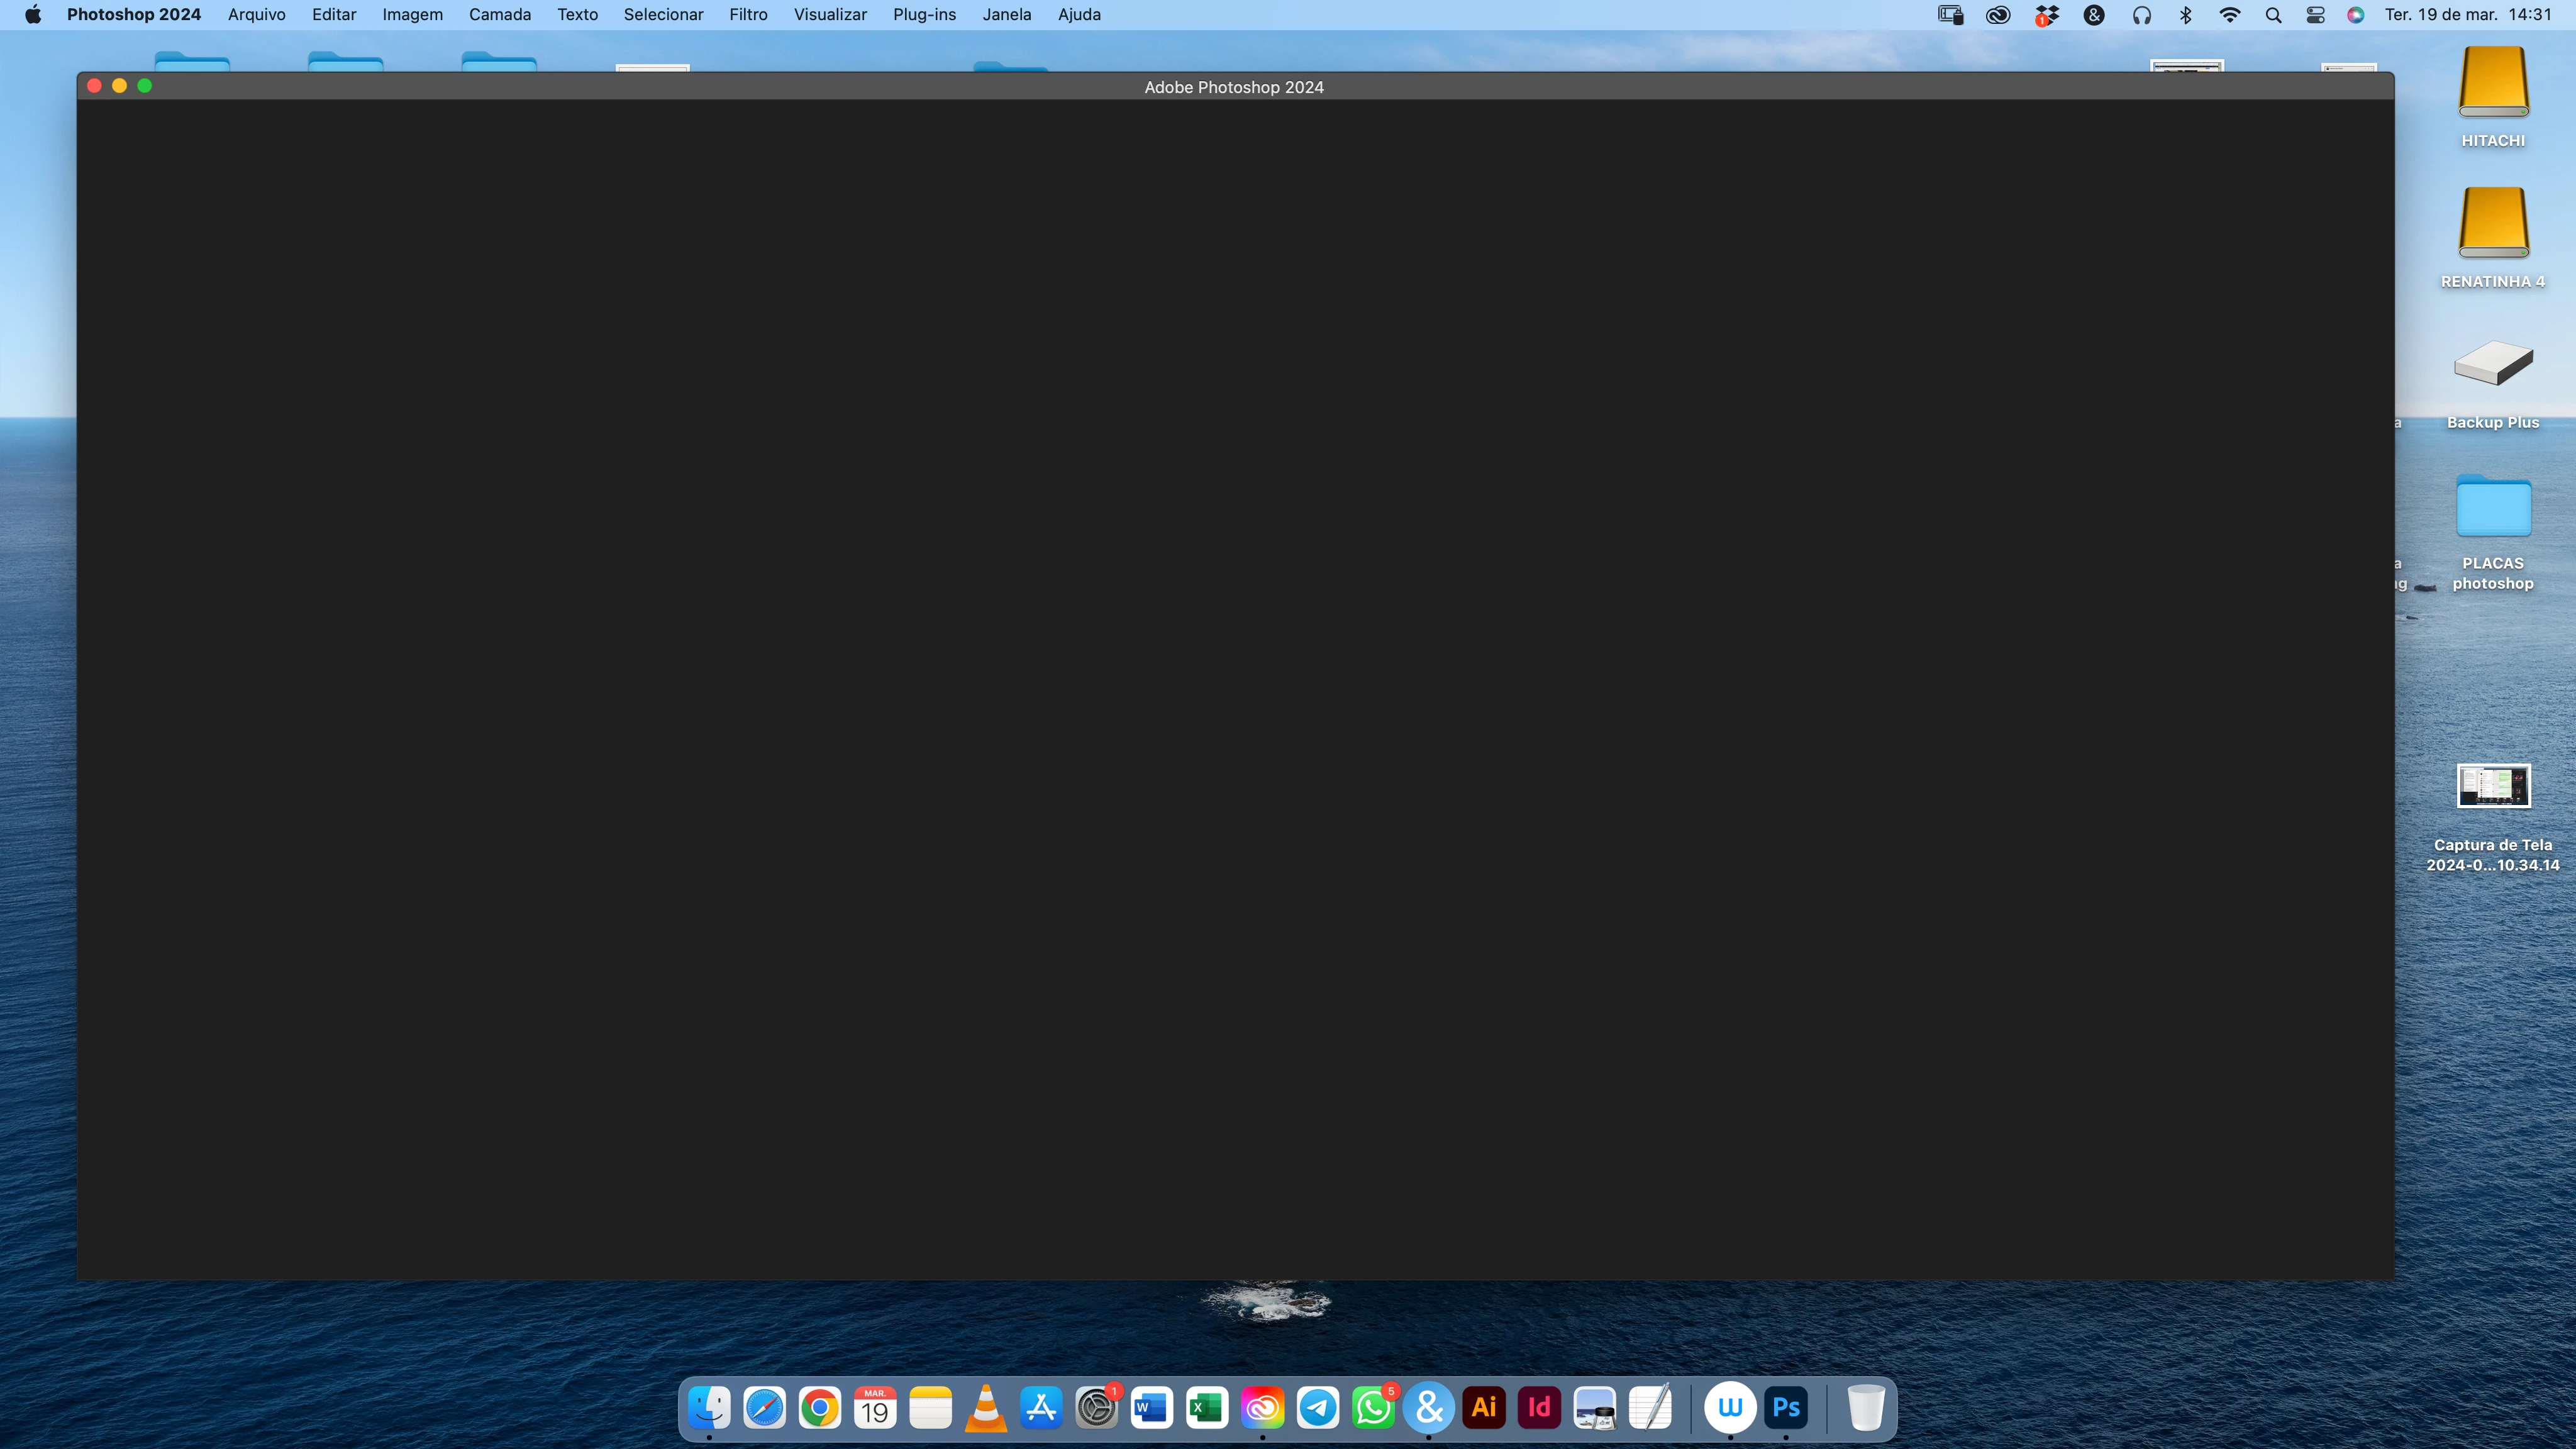Click the date and time display

[2468, 15]
